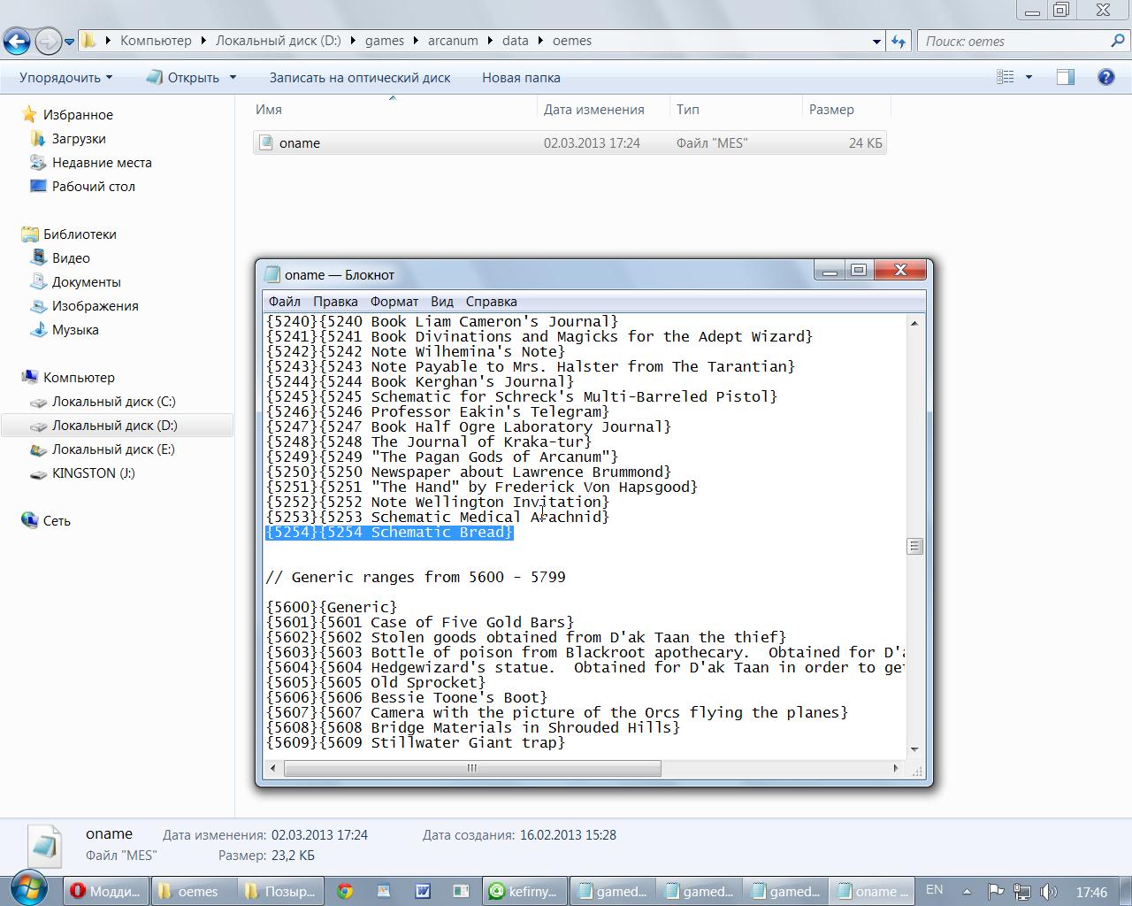Expand the address bar history dropdown
Viewport: 1132px width, 906px height.
(876, 41)
